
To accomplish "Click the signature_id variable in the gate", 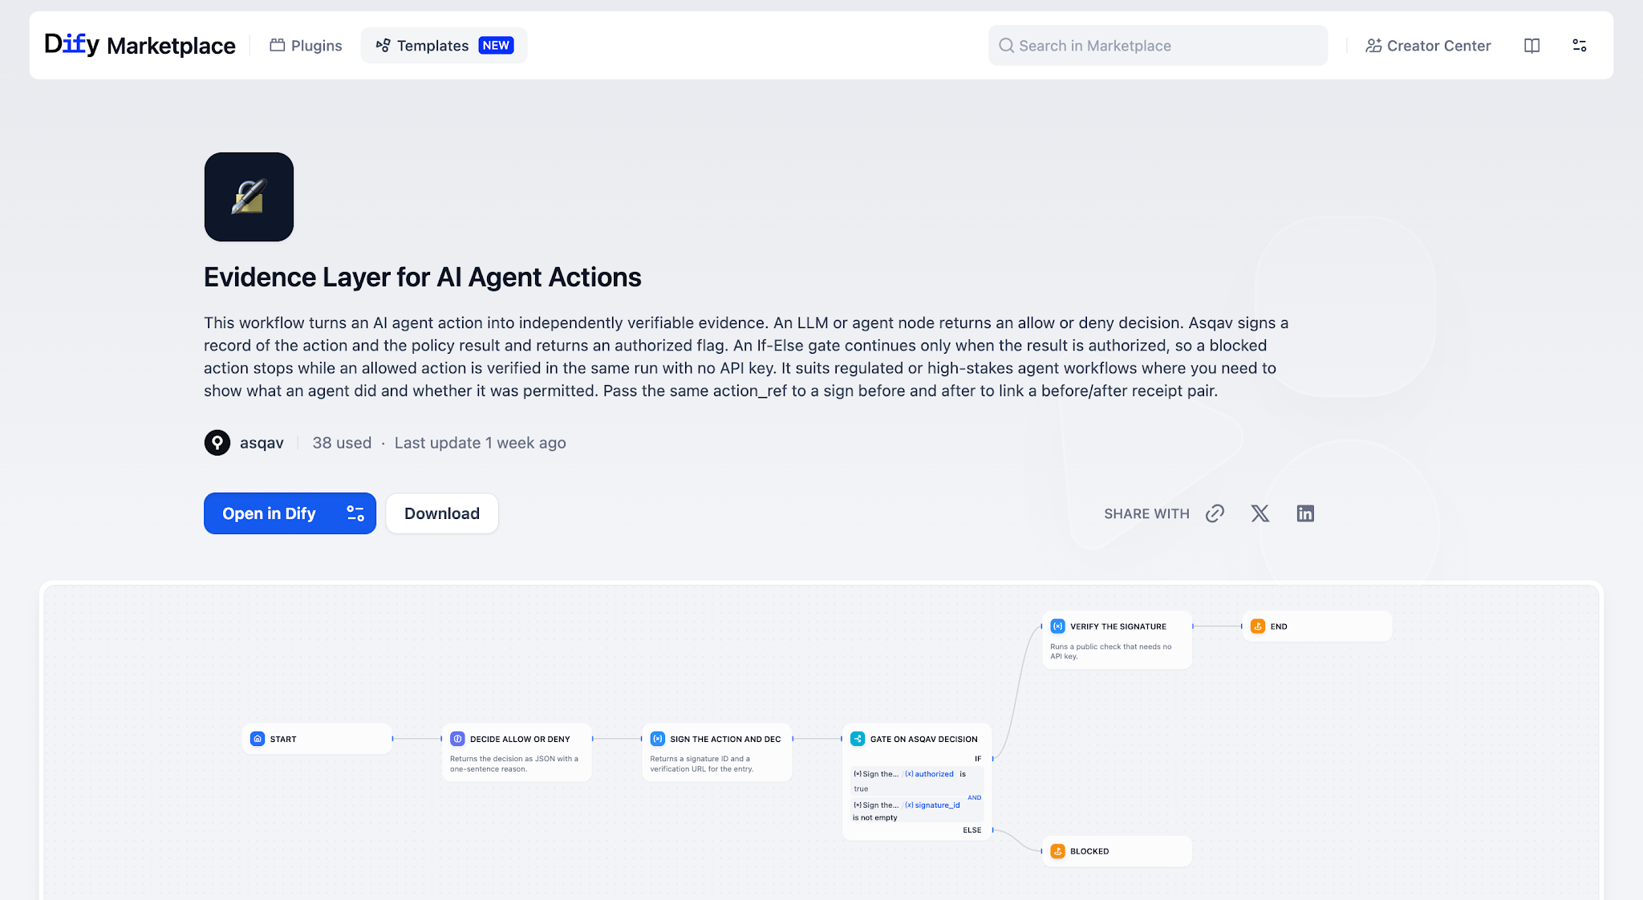I will click(x=932, y=805).
